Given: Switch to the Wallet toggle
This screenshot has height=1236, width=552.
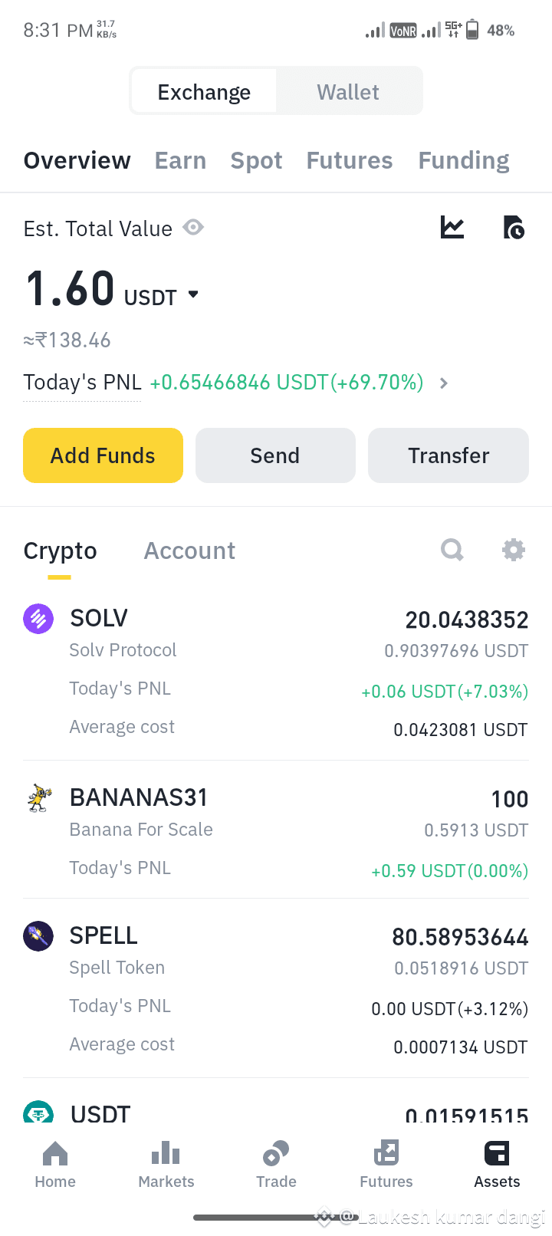Looking at the screenshot, I should (348, 92).
